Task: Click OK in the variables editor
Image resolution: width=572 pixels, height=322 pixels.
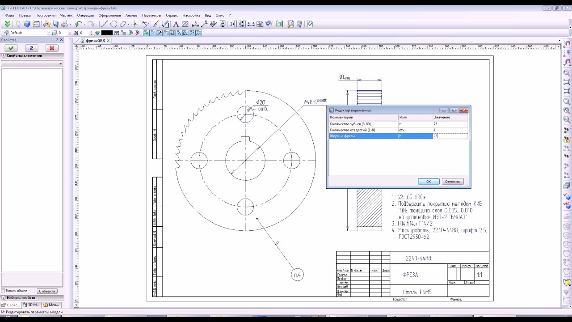Action: coord(429,182)
